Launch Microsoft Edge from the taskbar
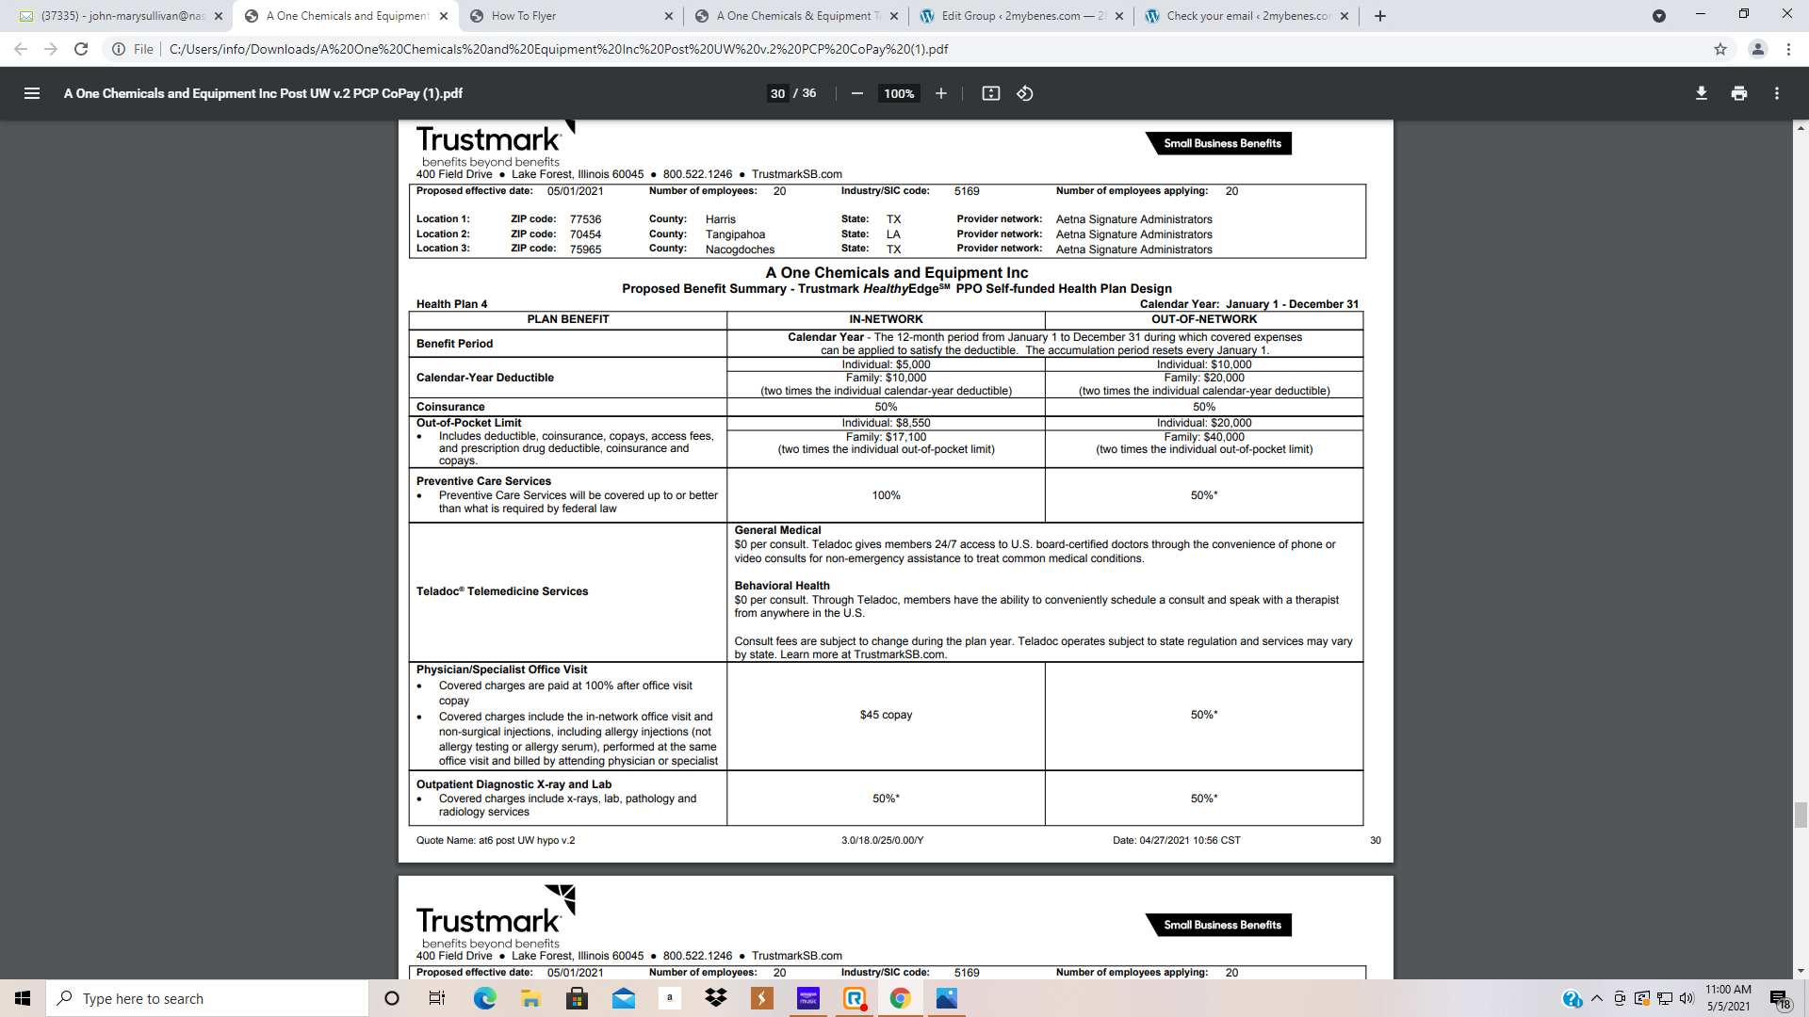The image size is (1809, 1017). [484, 998]
